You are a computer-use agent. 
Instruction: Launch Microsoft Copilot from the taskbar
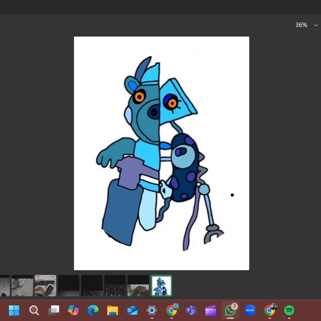[x=73, y=311]
